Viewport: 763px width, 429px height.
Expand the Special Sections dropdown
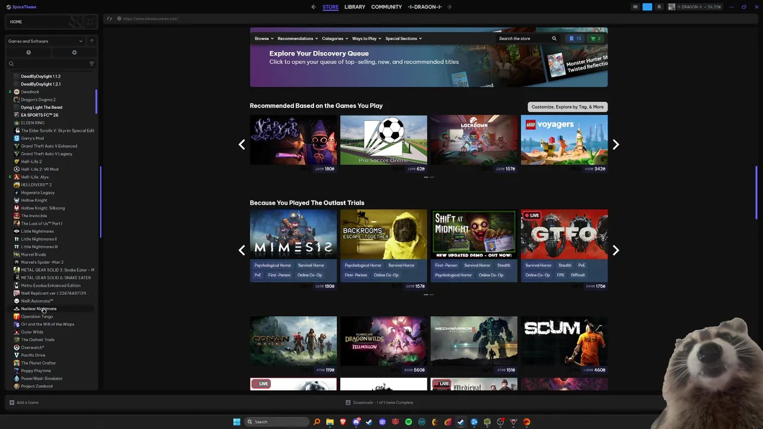point(404,39)
